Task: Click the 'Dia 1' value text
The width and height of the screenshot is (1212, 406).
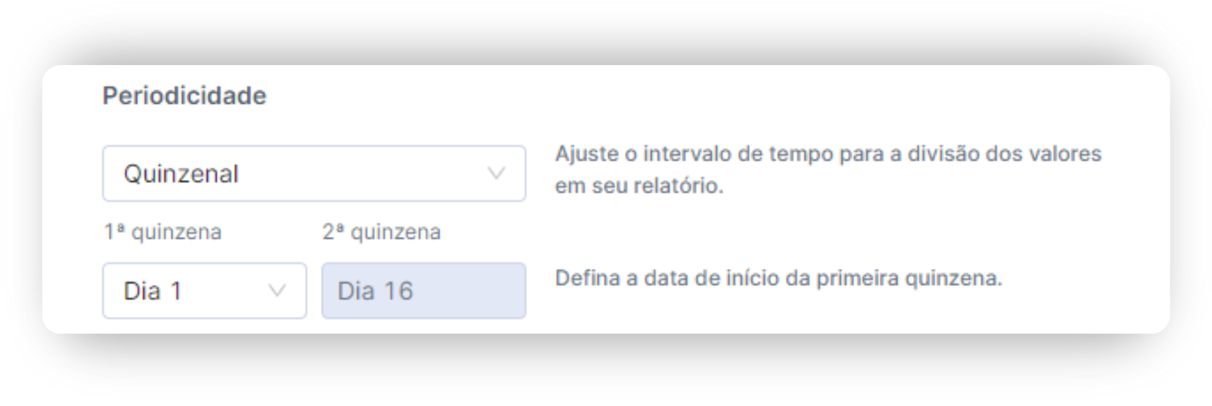Action: (x=153, y=291)
